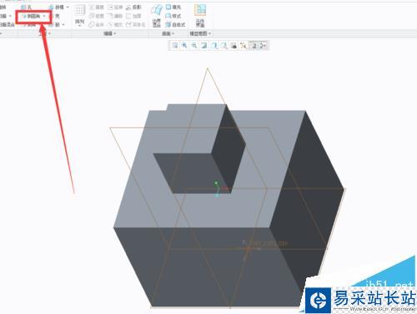Open the 倒圆角 dropdown arrow
This screenshot has width=417, height=314.
coord(44,17)
